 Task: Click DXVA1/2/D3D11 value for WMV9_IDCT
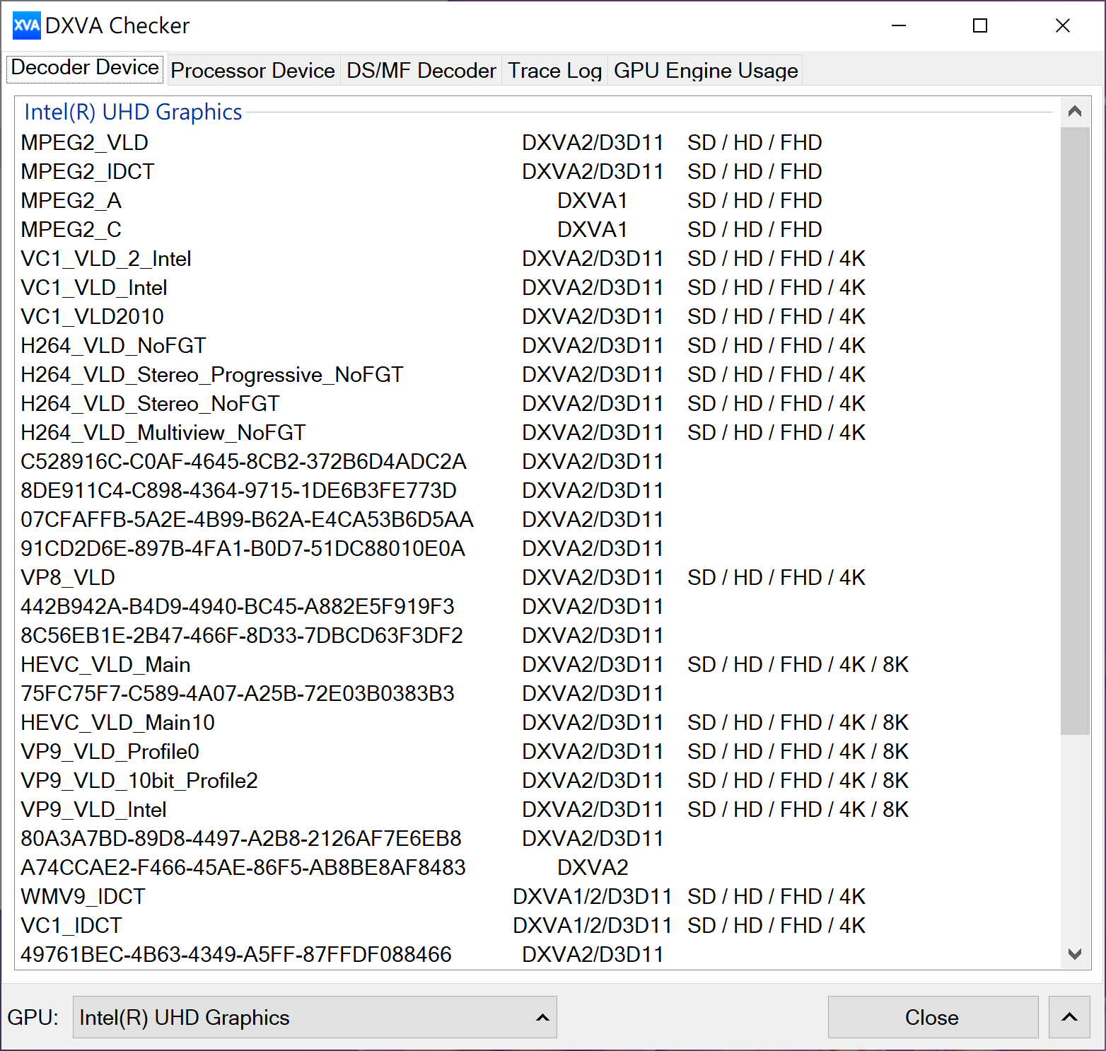point(593,896)
